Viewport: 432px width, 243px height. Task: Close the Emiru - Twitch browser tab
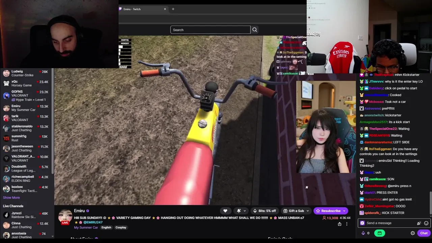pos(165,9)
